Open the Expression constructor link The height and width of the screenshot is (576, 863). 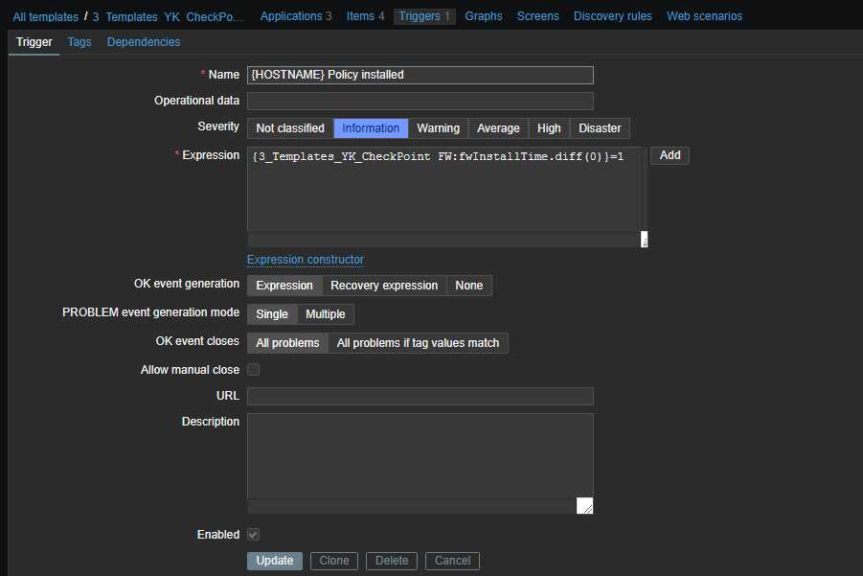(x=306, y=260)
